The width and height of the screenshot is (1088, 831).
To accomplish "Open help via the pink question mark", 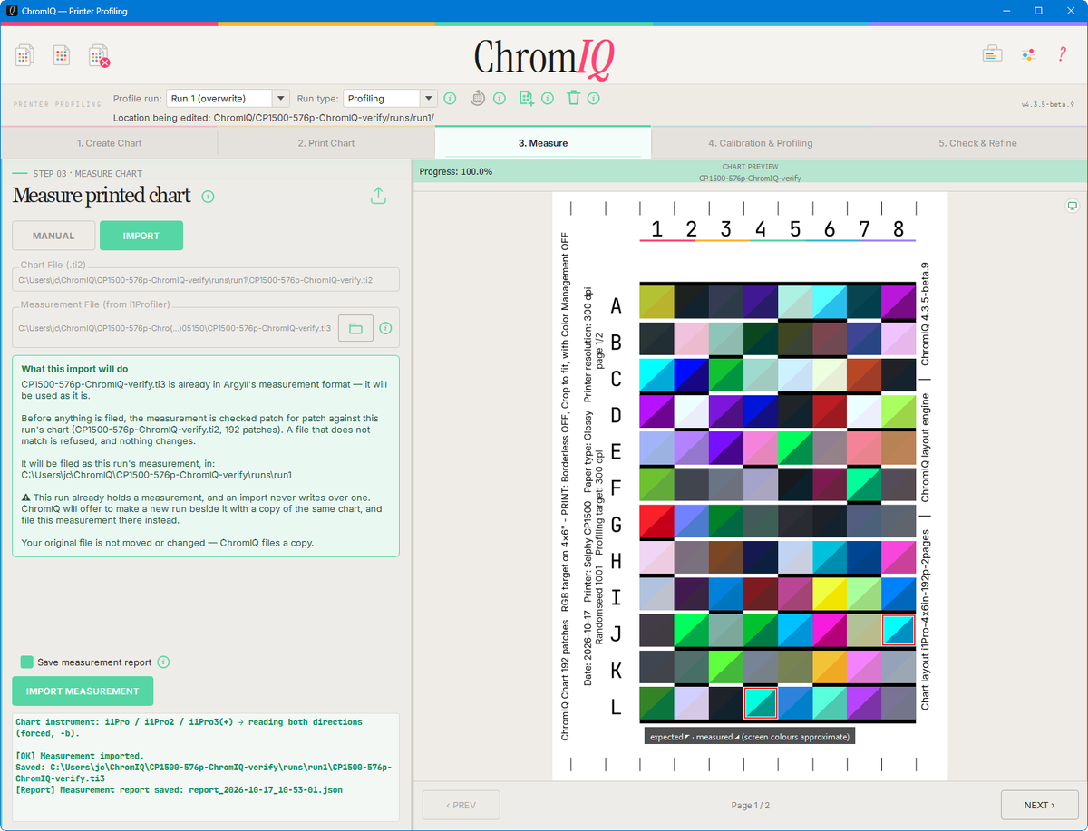I will [1063, 54].
